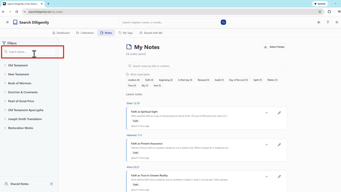Open the hamburger sidebar menu

tap(7, 22)
